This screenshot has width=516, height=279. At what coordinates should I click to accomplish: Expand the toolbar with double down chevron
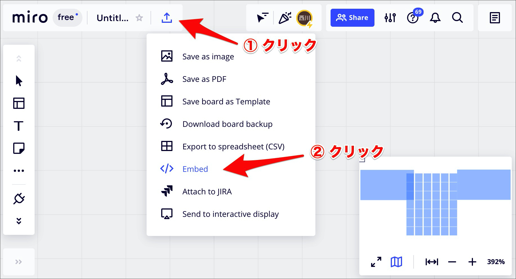tap(19, 221)
